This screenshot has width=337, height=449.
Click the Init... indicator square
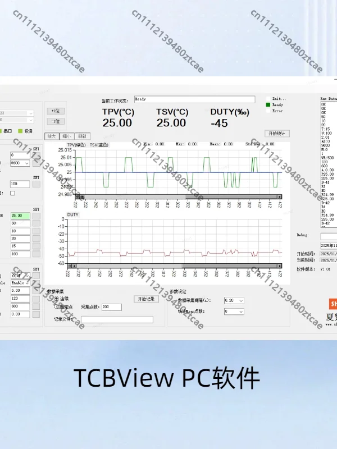(x=268, y=99)
